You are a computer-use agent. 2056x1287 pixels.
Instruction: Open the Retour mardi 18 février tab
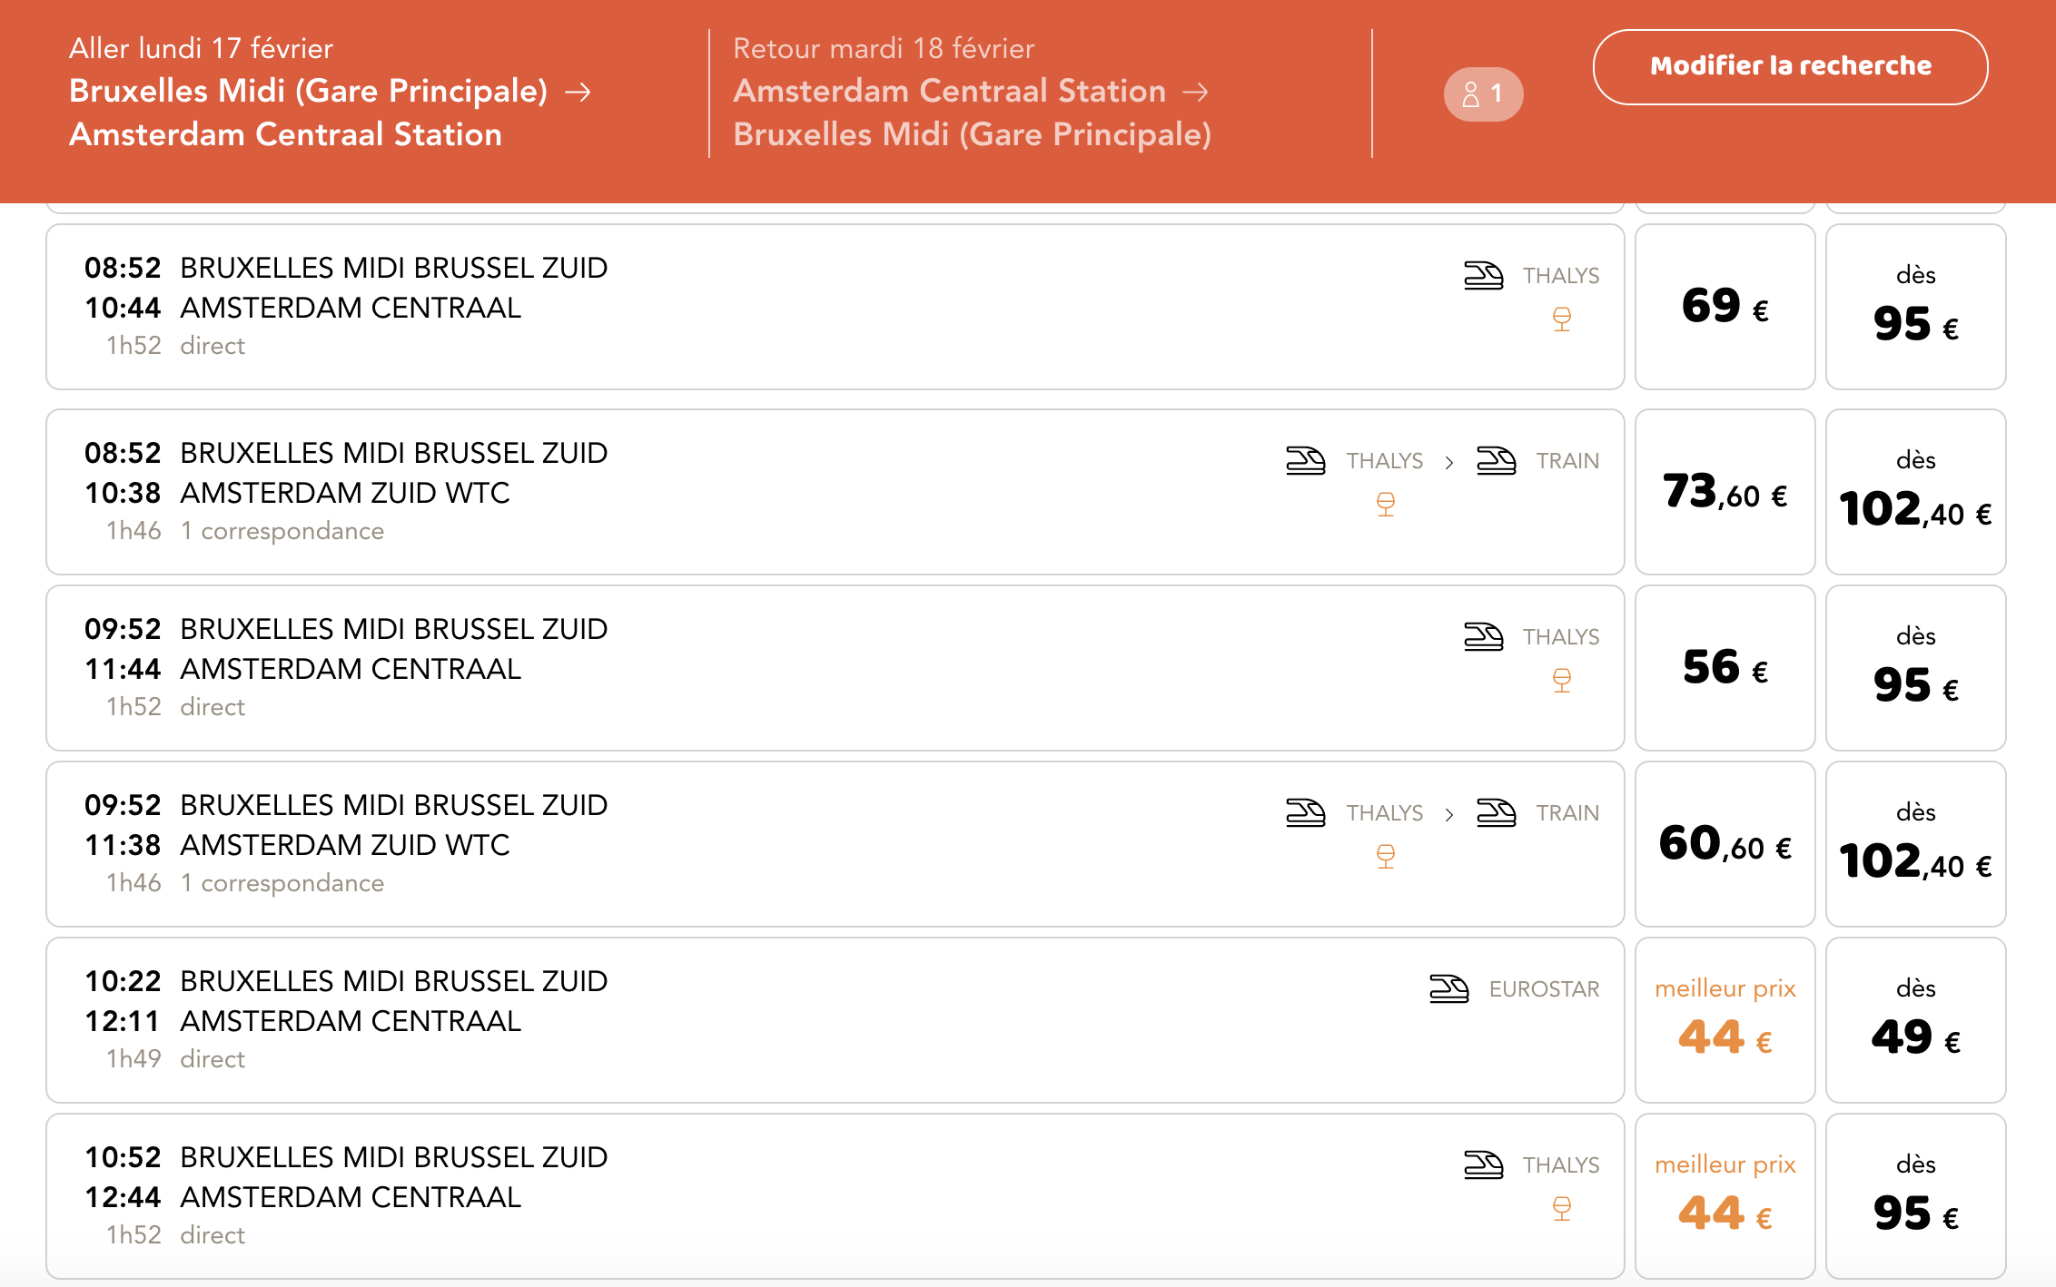972,92
